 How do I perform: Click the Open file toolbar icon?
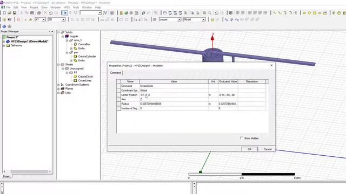pos(10,13)
